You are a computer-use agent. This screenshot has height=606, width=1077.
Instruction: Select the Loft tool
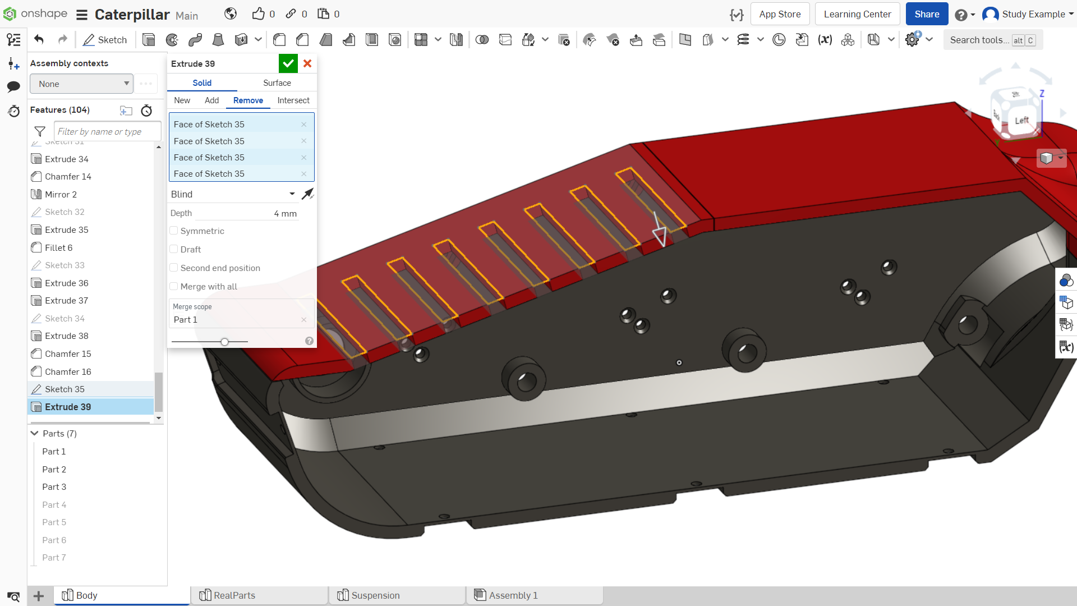(218, 40)
